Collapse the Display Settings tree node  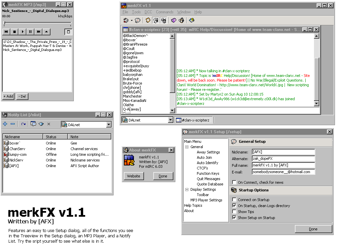click(x=187, y=189)
